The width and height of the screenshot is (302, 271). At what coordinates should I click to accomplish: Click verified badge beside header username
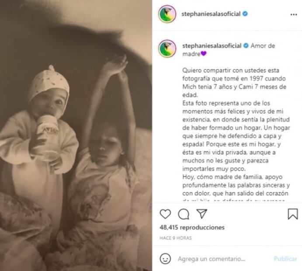point(245,14)
